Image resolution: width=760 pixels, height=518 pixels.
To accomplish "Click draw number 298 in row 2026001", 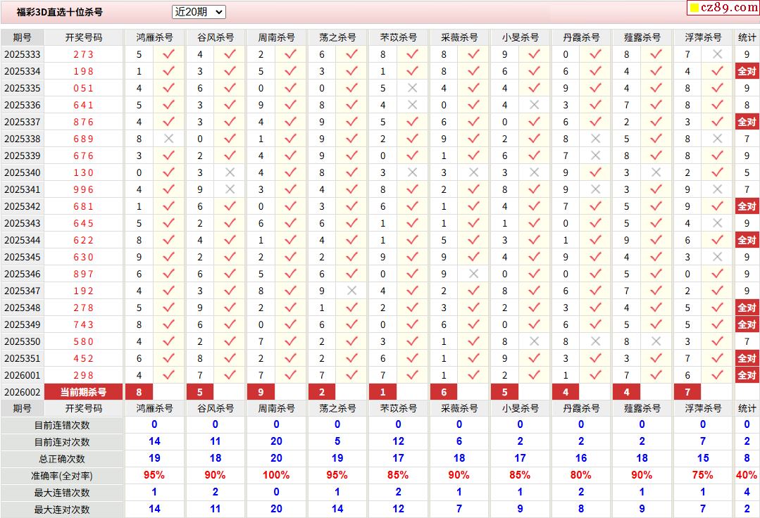I will click(x=83, y=375).
